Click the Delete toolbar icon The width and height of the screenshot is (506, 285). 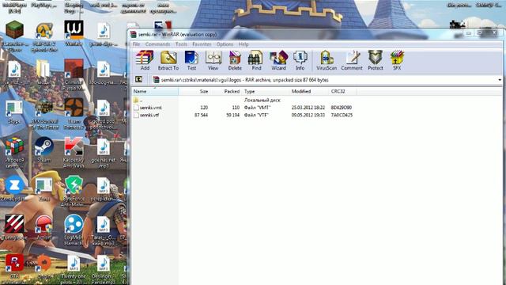235,60
